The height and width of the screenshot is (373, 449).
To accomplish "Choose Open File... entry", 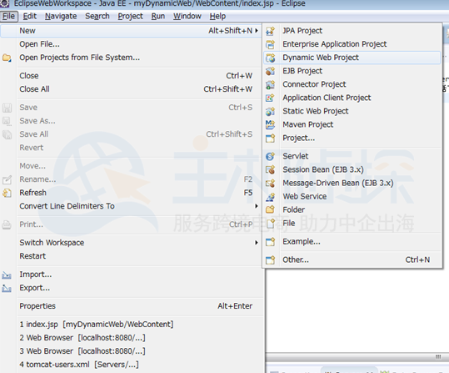I will click(x=131, y=44).
